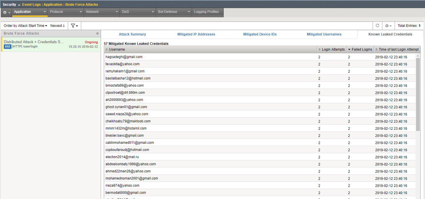Select row ghost.syrian01@gmail.com
This screenshot has height=199, width=425.
[x=260, y=107]
